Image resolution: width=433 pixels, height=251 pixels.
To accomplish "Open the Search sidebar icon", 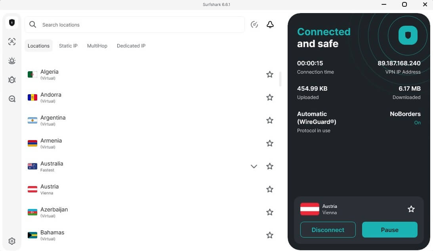I will point(12,99).
